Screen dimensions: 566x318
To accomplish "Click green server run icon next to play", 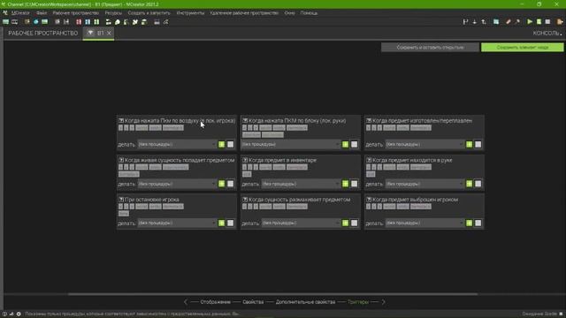I will tap(539, 22).
